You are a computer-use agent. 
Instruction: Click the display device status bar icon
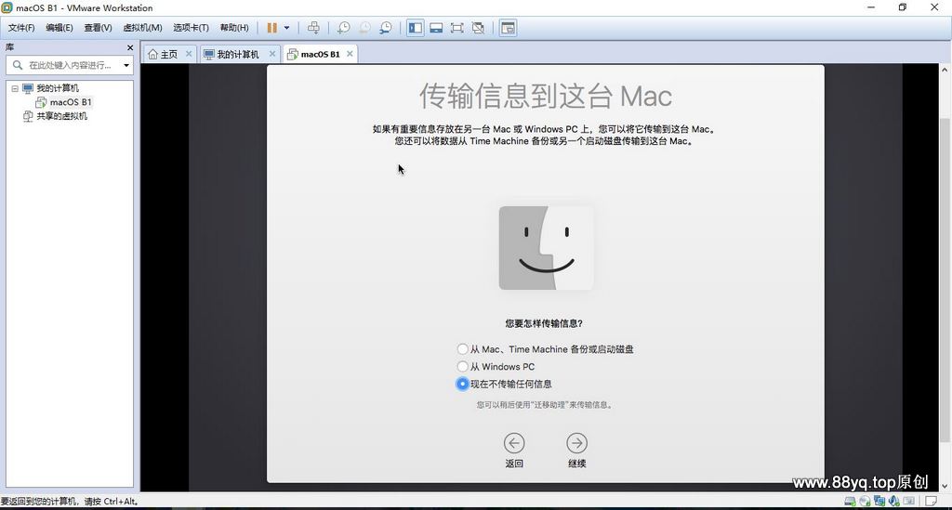(909, 502)
